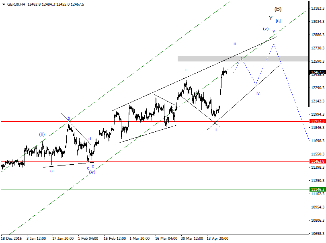Click the wave iv annotation
326x243 pixels.
pyautogui.click(x=258, y=93)
